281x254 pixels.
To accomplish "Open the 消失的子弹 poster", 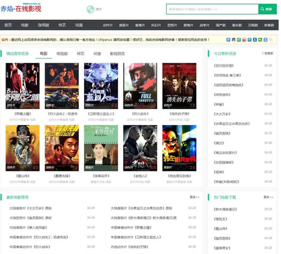I will point(179,86).
